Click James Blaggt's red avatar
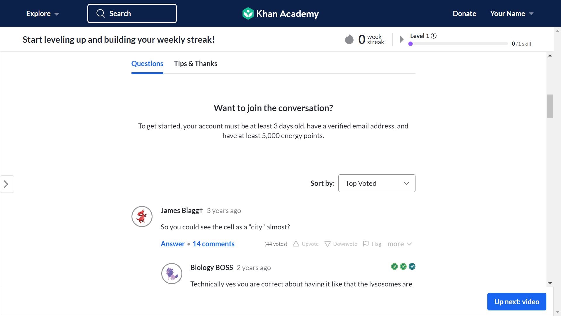This screenshot has width=561, height=316. point(142,217)
